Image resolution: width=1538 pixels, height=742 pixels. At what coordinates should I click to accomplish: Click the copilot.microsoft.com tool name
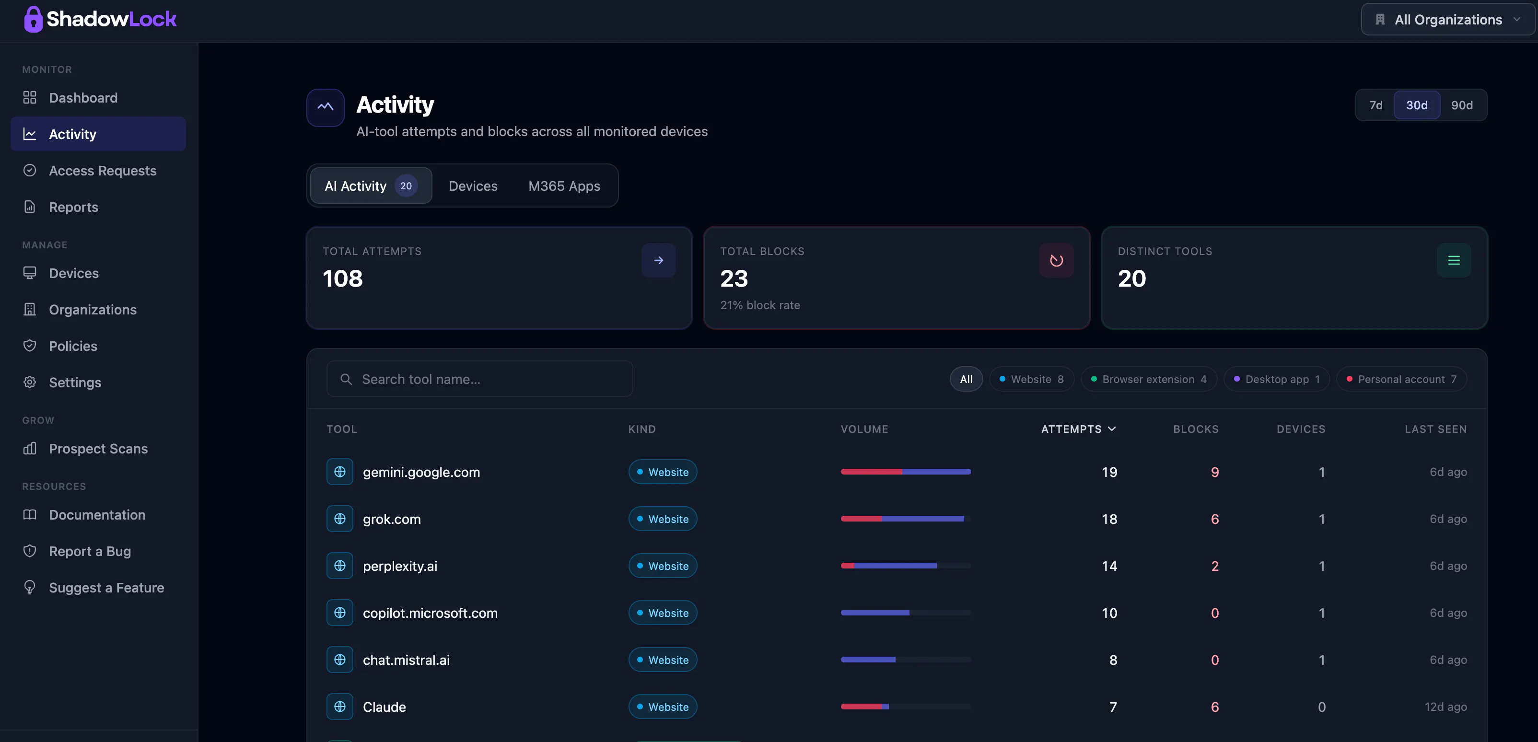(x=430, y=613)
